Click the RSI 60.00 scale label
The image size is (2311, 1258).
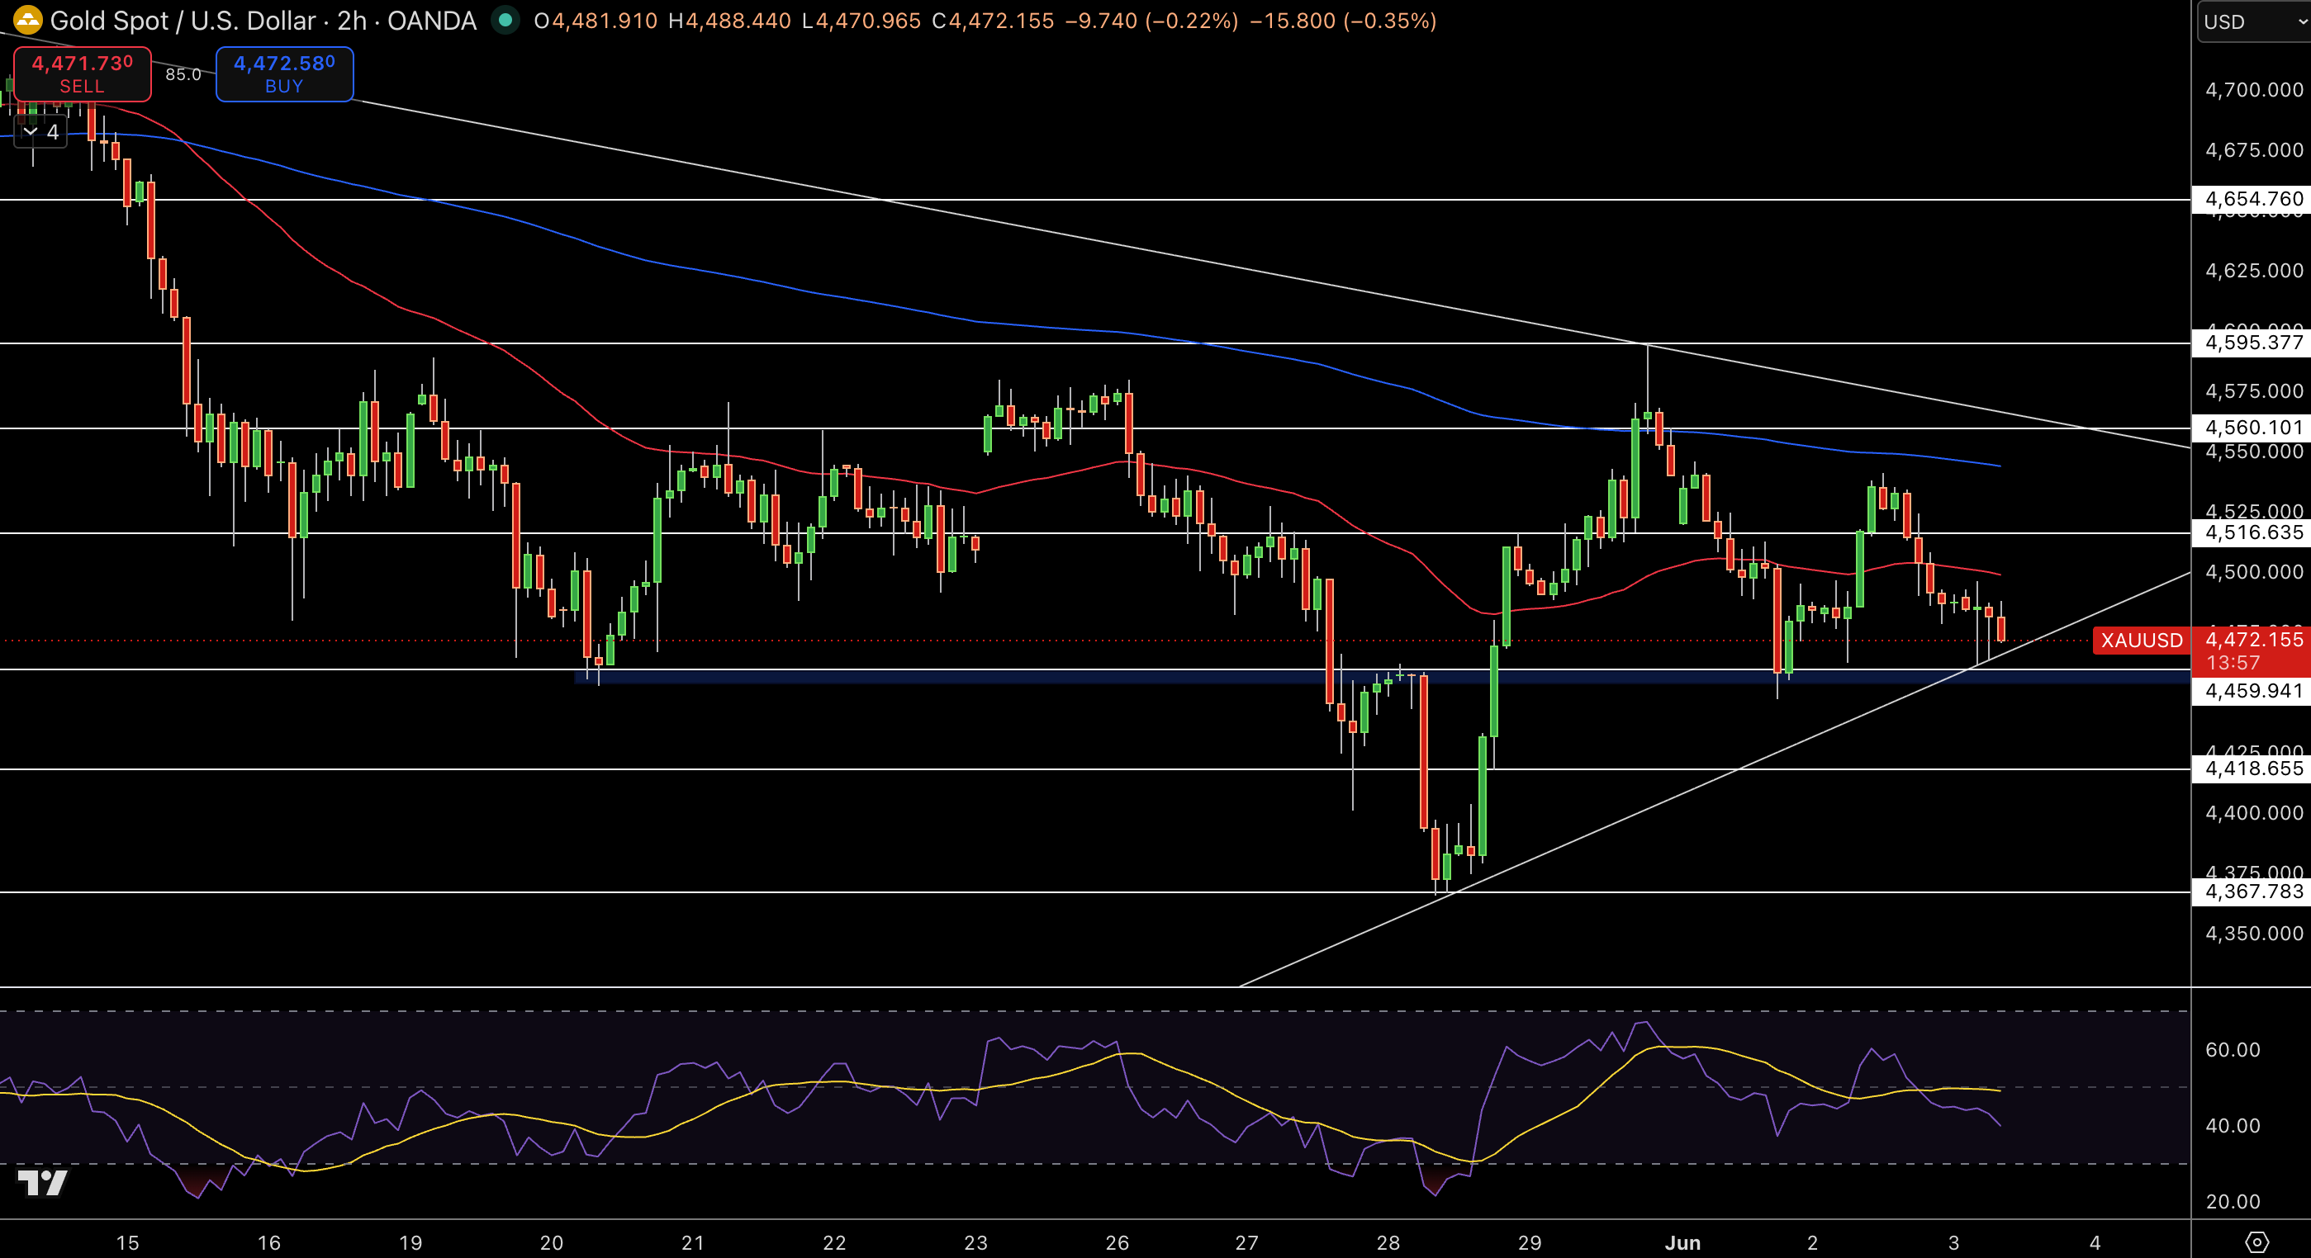click(x=2233, y=1050)
